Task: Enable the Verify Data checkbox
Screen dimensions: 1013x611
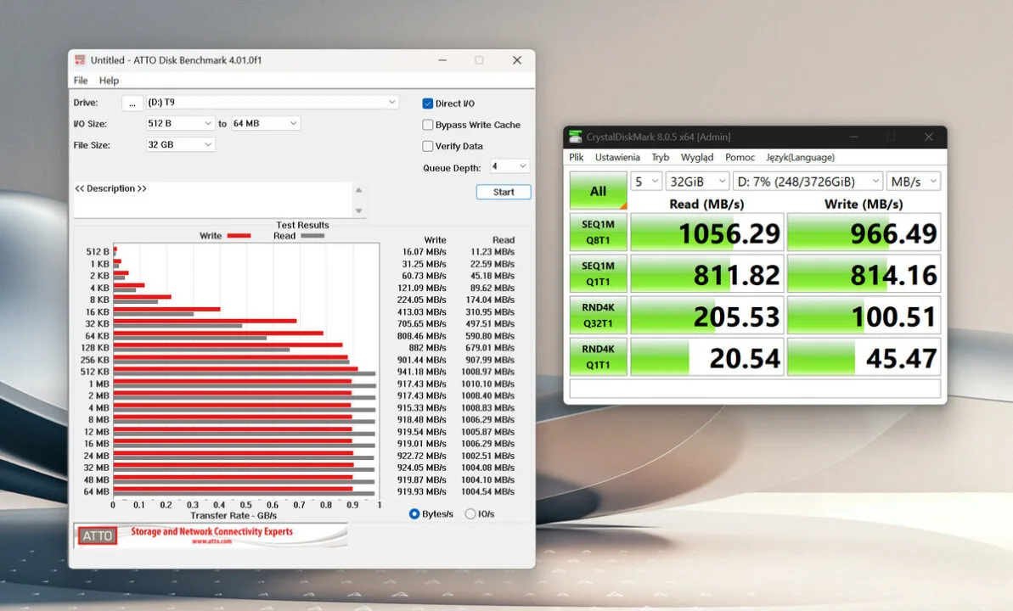Action: tap(428, 146)
